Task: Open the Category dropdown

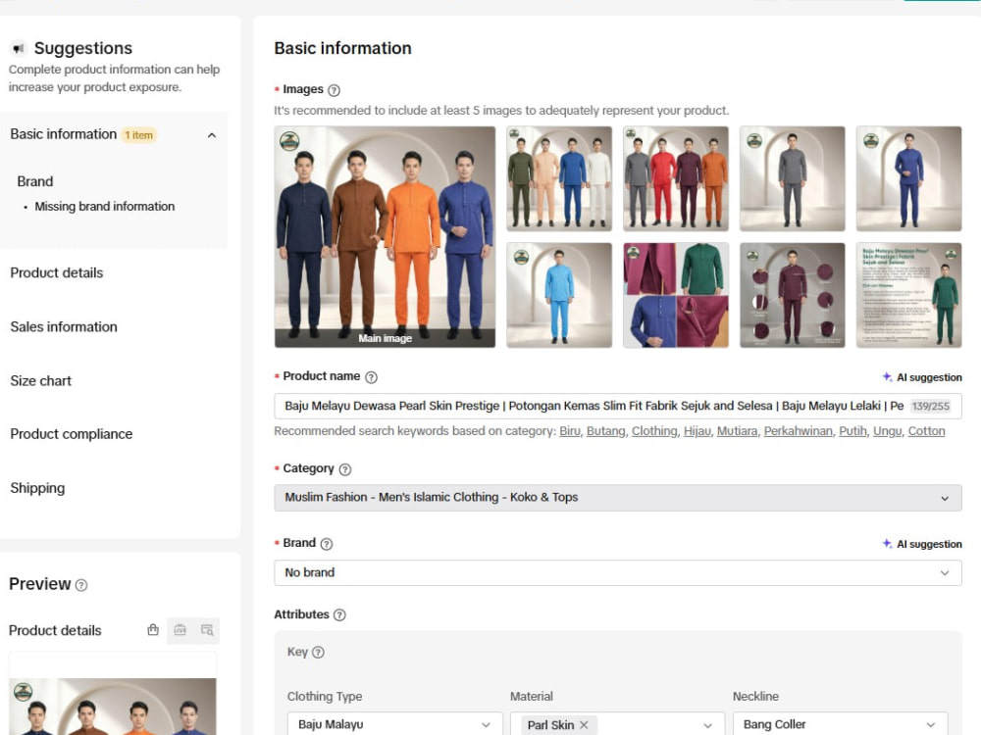Action: coord(617,498)
